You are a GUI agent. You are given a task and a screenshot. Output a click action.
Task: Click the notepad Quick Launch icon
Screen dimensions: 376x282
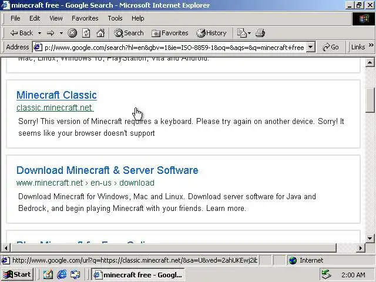pyautogui.click(x=48, y=274)
